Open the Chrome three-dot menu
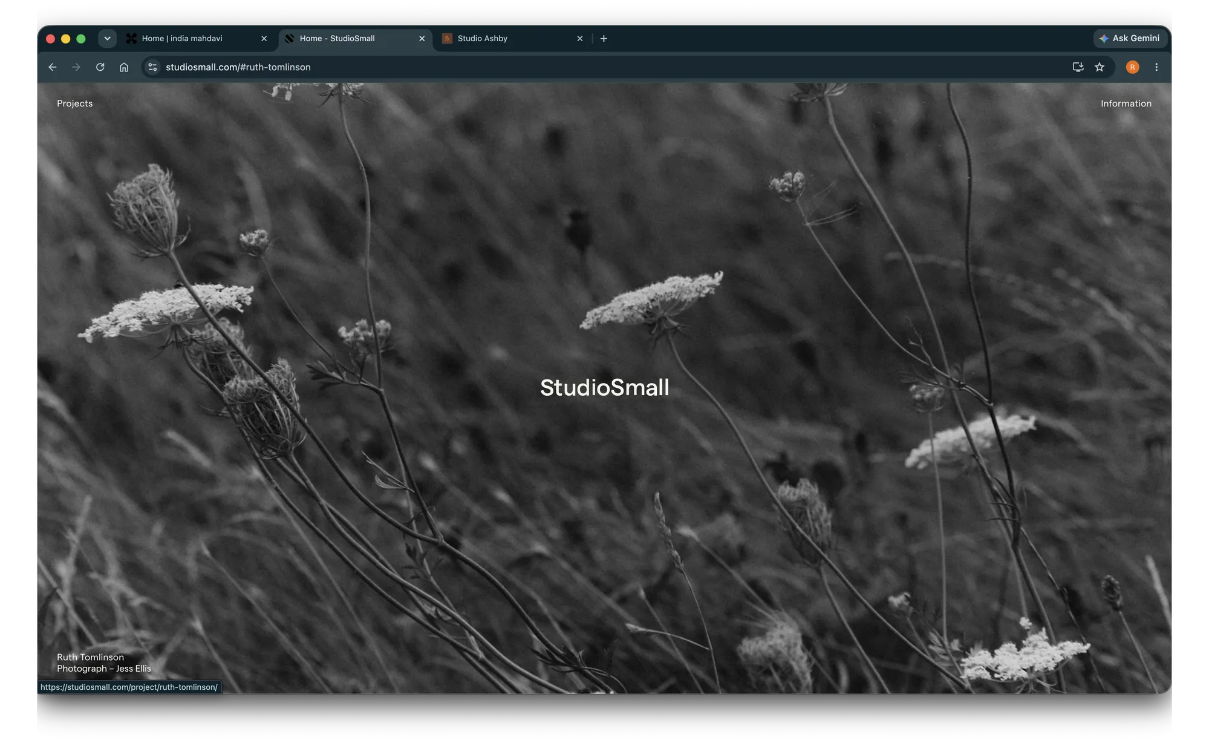 1156,67
